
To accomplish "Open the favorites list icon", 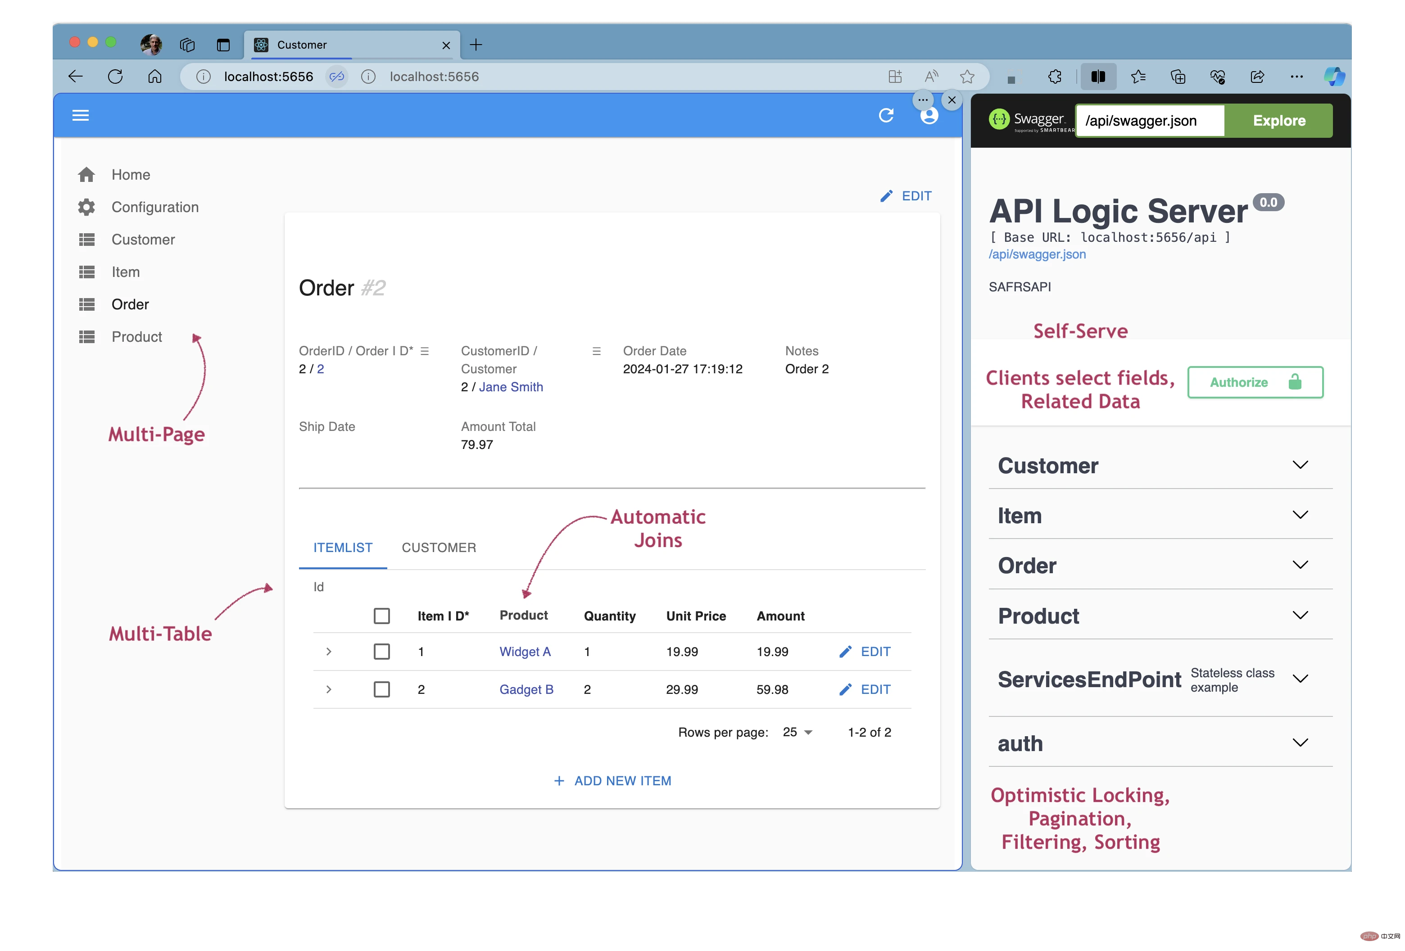I will [x=1138, y=77].
